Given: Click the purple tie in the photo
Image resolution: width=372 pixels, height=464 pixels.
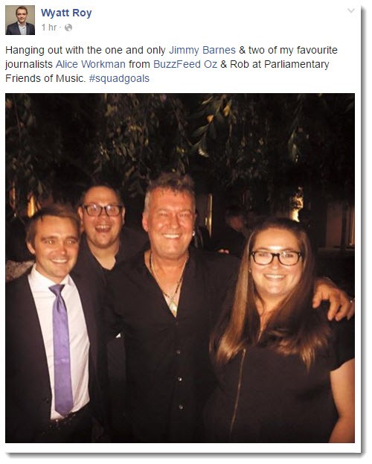Looking at the screenshot, I should tap(62, 349).
